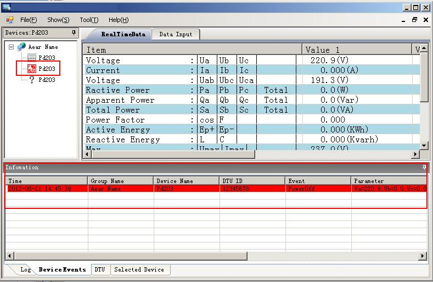Switch to the Log tab
433x282 pixels.
[x=25, y=269]
